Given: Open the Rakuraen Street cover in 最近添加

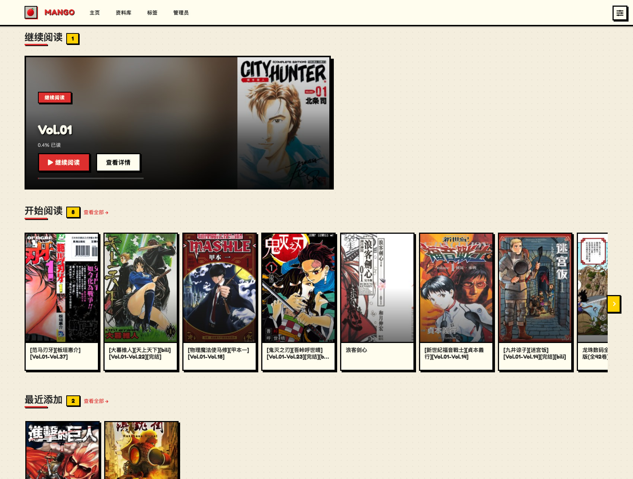Looking at the screenshot, I should click(141, 450).
